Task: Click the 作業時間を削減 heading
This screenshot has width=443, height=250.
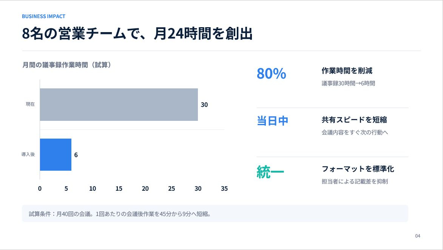Action: click(x=347, y=71)
